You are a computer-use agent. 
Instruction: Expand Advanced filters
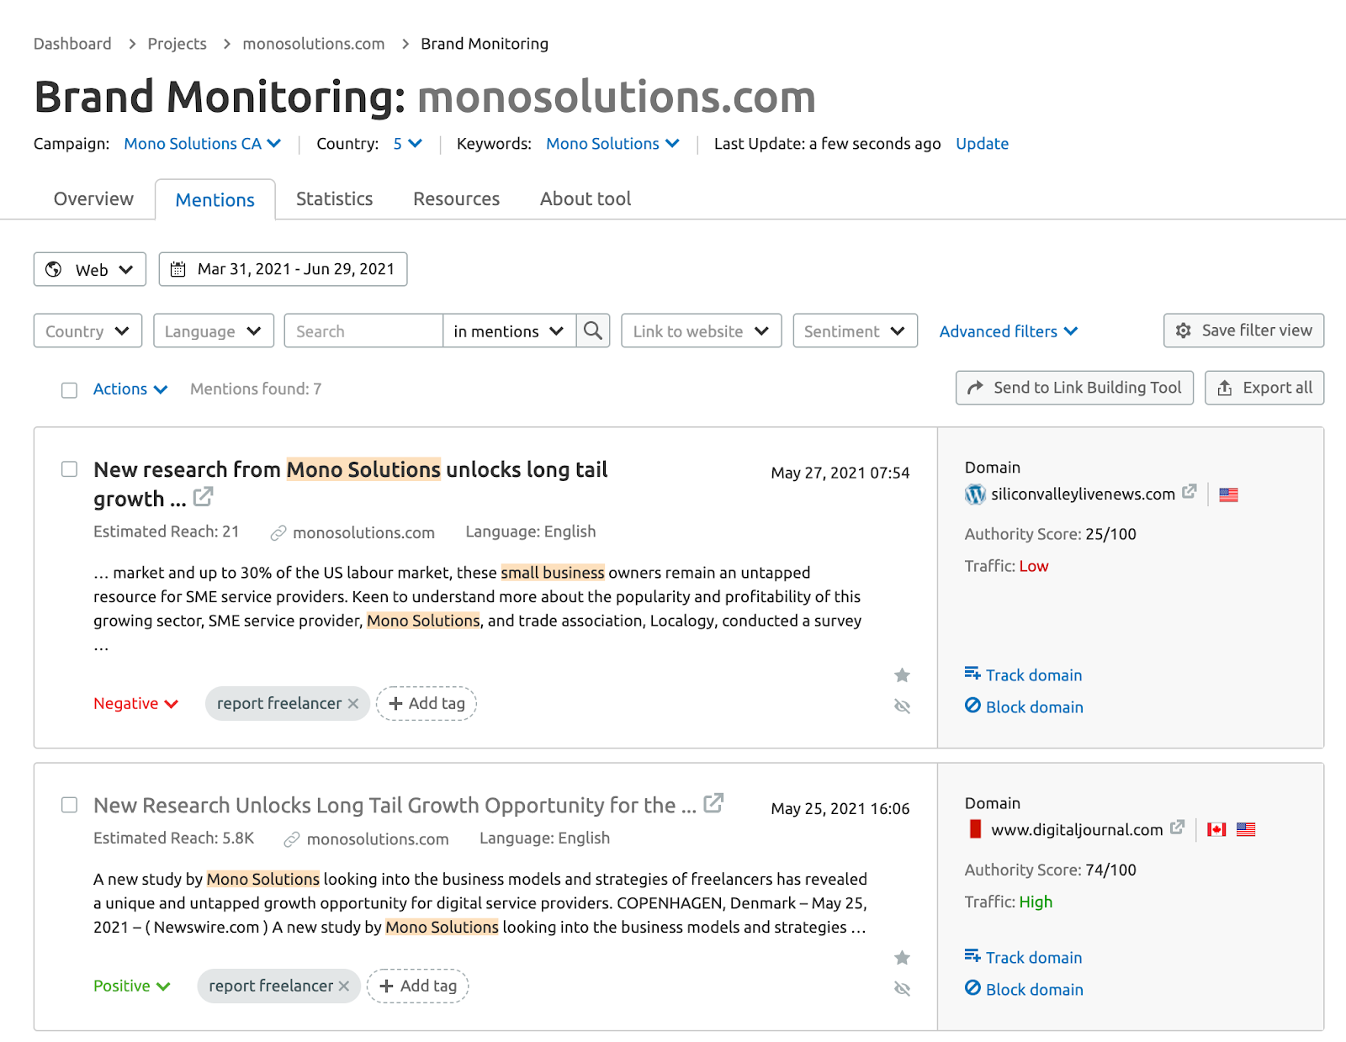(1008, 331)
